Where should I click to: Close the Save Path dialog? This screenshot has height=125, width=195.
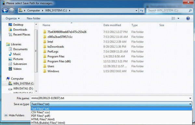click(188, 2)
